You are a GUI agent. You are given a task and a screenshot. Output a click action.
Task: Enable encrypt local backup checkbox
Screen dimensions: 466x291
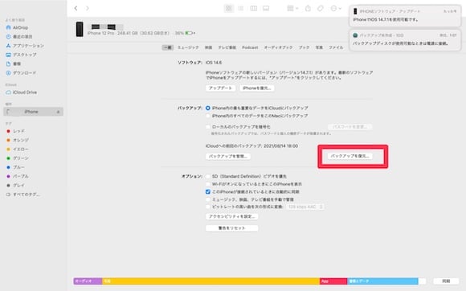tap(208, 127)
